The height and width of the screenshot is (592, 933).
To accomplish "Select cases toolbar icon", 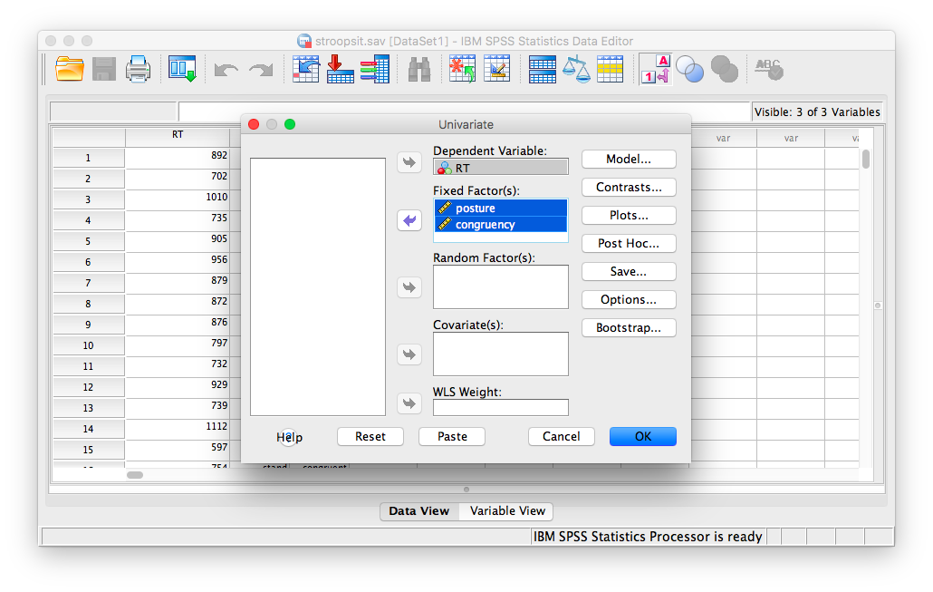I will pos(610,69).
